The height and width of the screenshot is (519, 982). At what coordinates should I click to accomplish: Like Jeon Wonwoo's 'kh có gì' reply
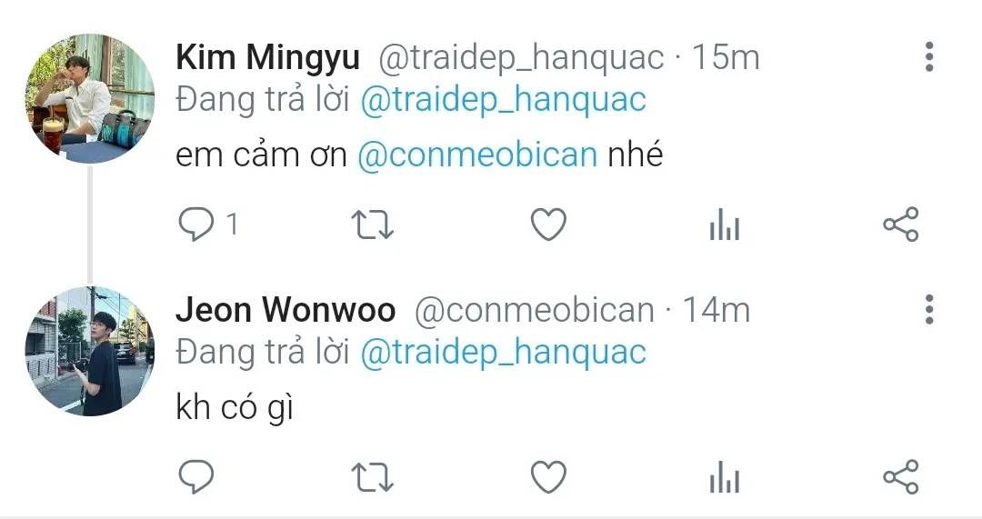(548, 477)
